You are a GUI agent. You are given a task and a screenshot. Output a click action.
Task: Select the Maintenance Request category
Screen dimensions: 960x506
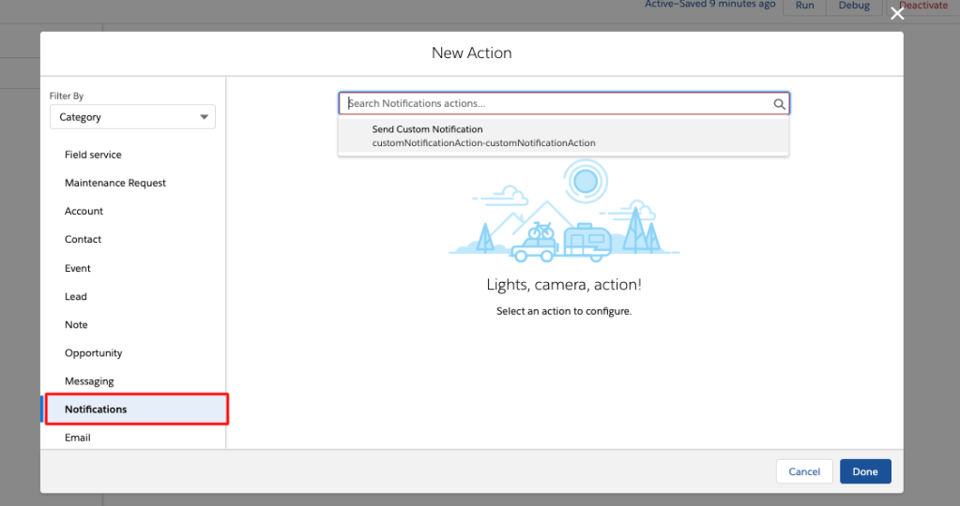[115, 183]
